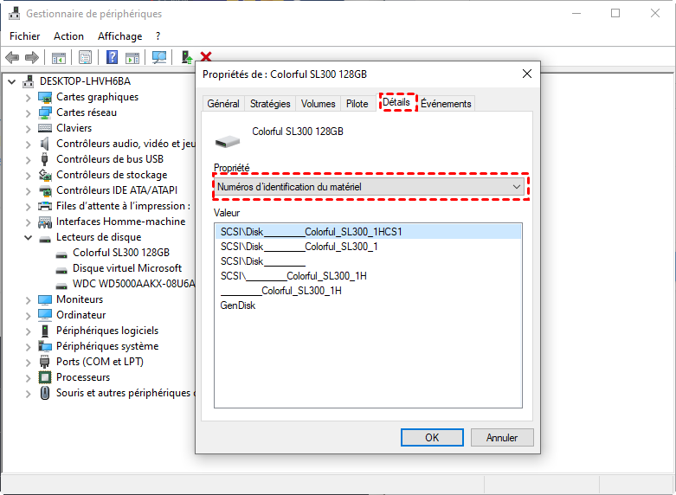This screenshot has height=495, width=676.
Task: Expand the Claviers node
Action: 28,128
